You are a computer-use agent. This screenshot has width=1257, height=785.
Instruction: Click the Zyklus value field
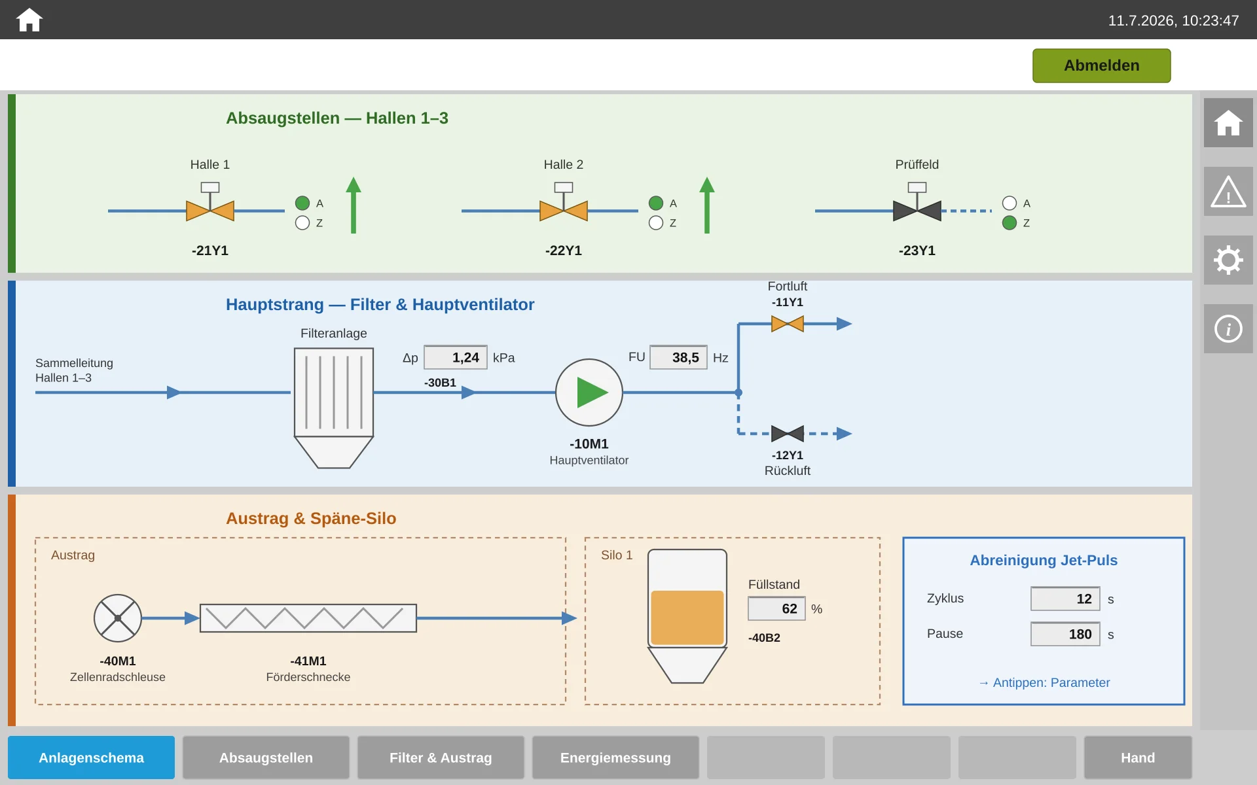[1065, 599]
